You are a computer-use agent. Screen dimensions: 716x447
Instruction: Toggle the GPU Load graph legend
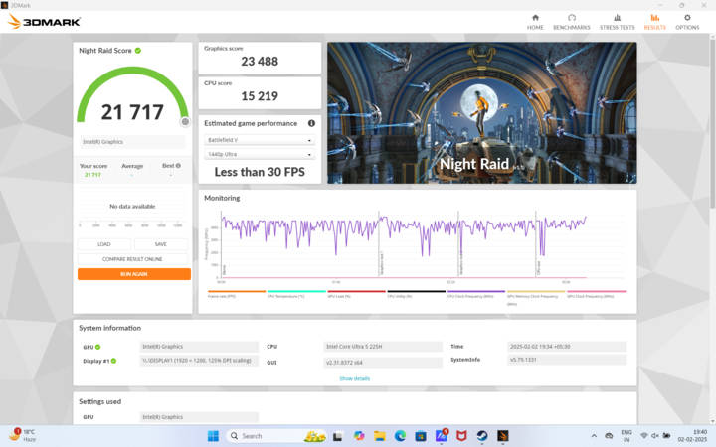342,294
